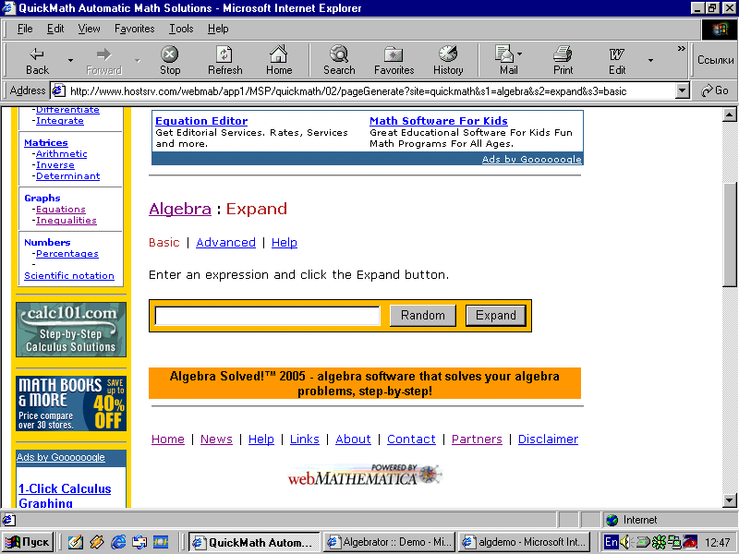739x554 pixels.
Task: Go to the Home page toolbar icon
Action: 279,60
